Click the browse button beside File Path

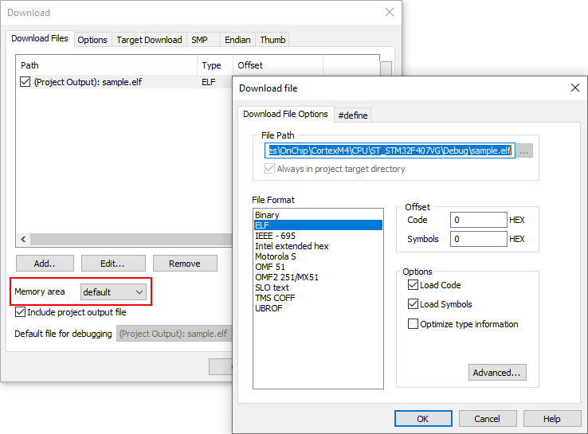[524, 151]
